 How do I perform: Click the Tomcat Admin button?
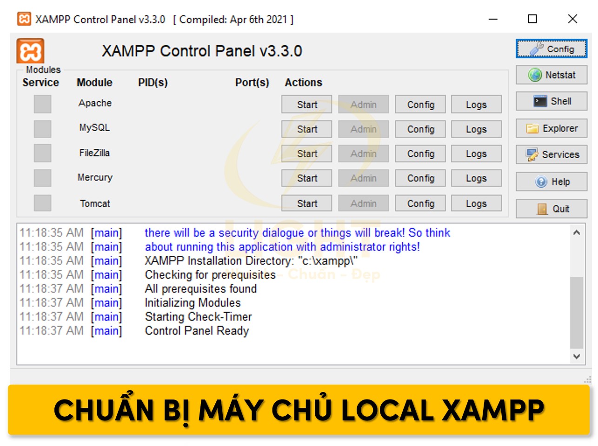tap(364, 203)
